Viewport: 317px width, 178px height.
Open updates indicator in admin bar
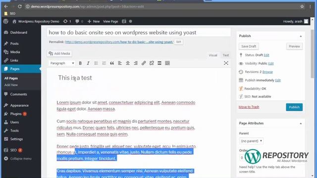tap(67, 21)
